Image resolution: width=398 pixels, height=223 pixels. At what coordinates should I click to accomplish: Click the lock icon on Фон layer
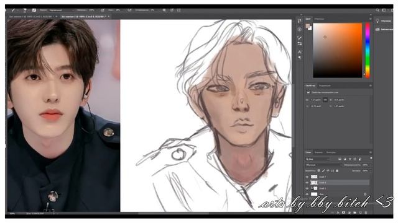pos(365,194)
